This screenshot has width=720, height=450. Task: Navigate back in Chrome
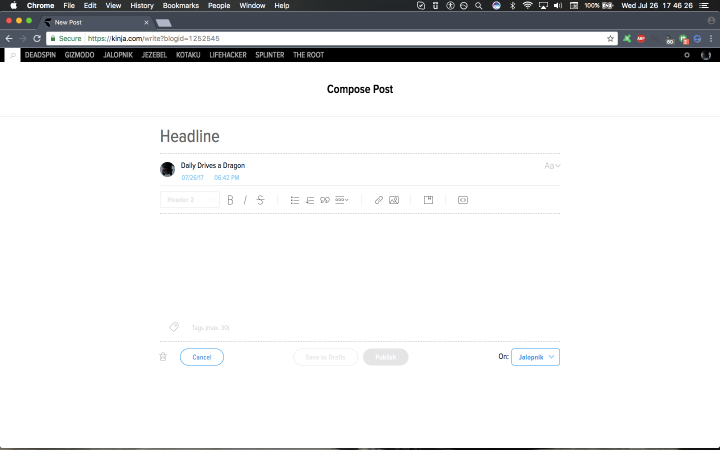tap(9, 38)
